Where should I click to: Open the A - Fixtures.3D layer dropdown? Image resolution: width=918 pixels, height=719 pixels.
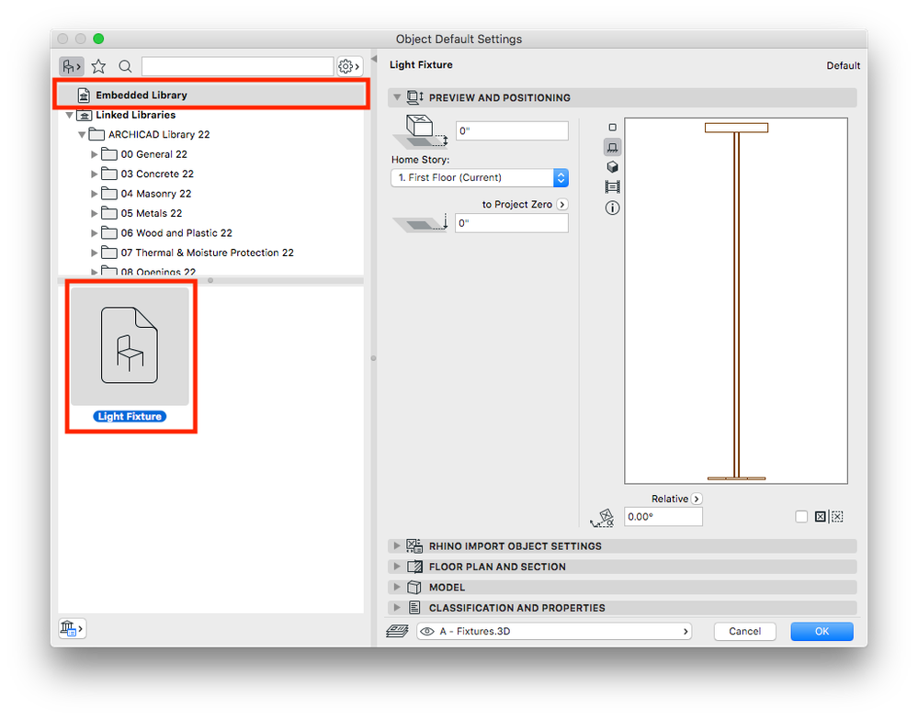(554, 631)
